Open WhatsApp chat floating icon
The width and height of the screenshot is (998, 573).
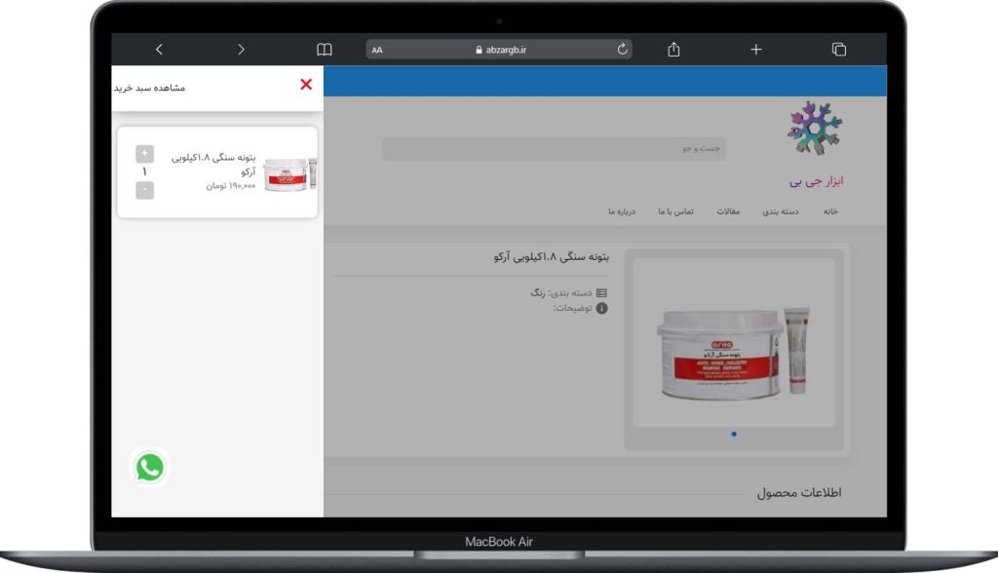pos(149,468)
